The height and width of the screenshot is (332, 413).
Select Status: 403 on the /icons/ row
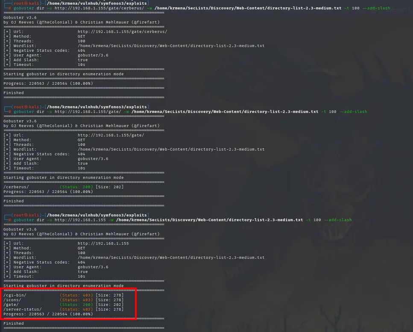point(76,300)
